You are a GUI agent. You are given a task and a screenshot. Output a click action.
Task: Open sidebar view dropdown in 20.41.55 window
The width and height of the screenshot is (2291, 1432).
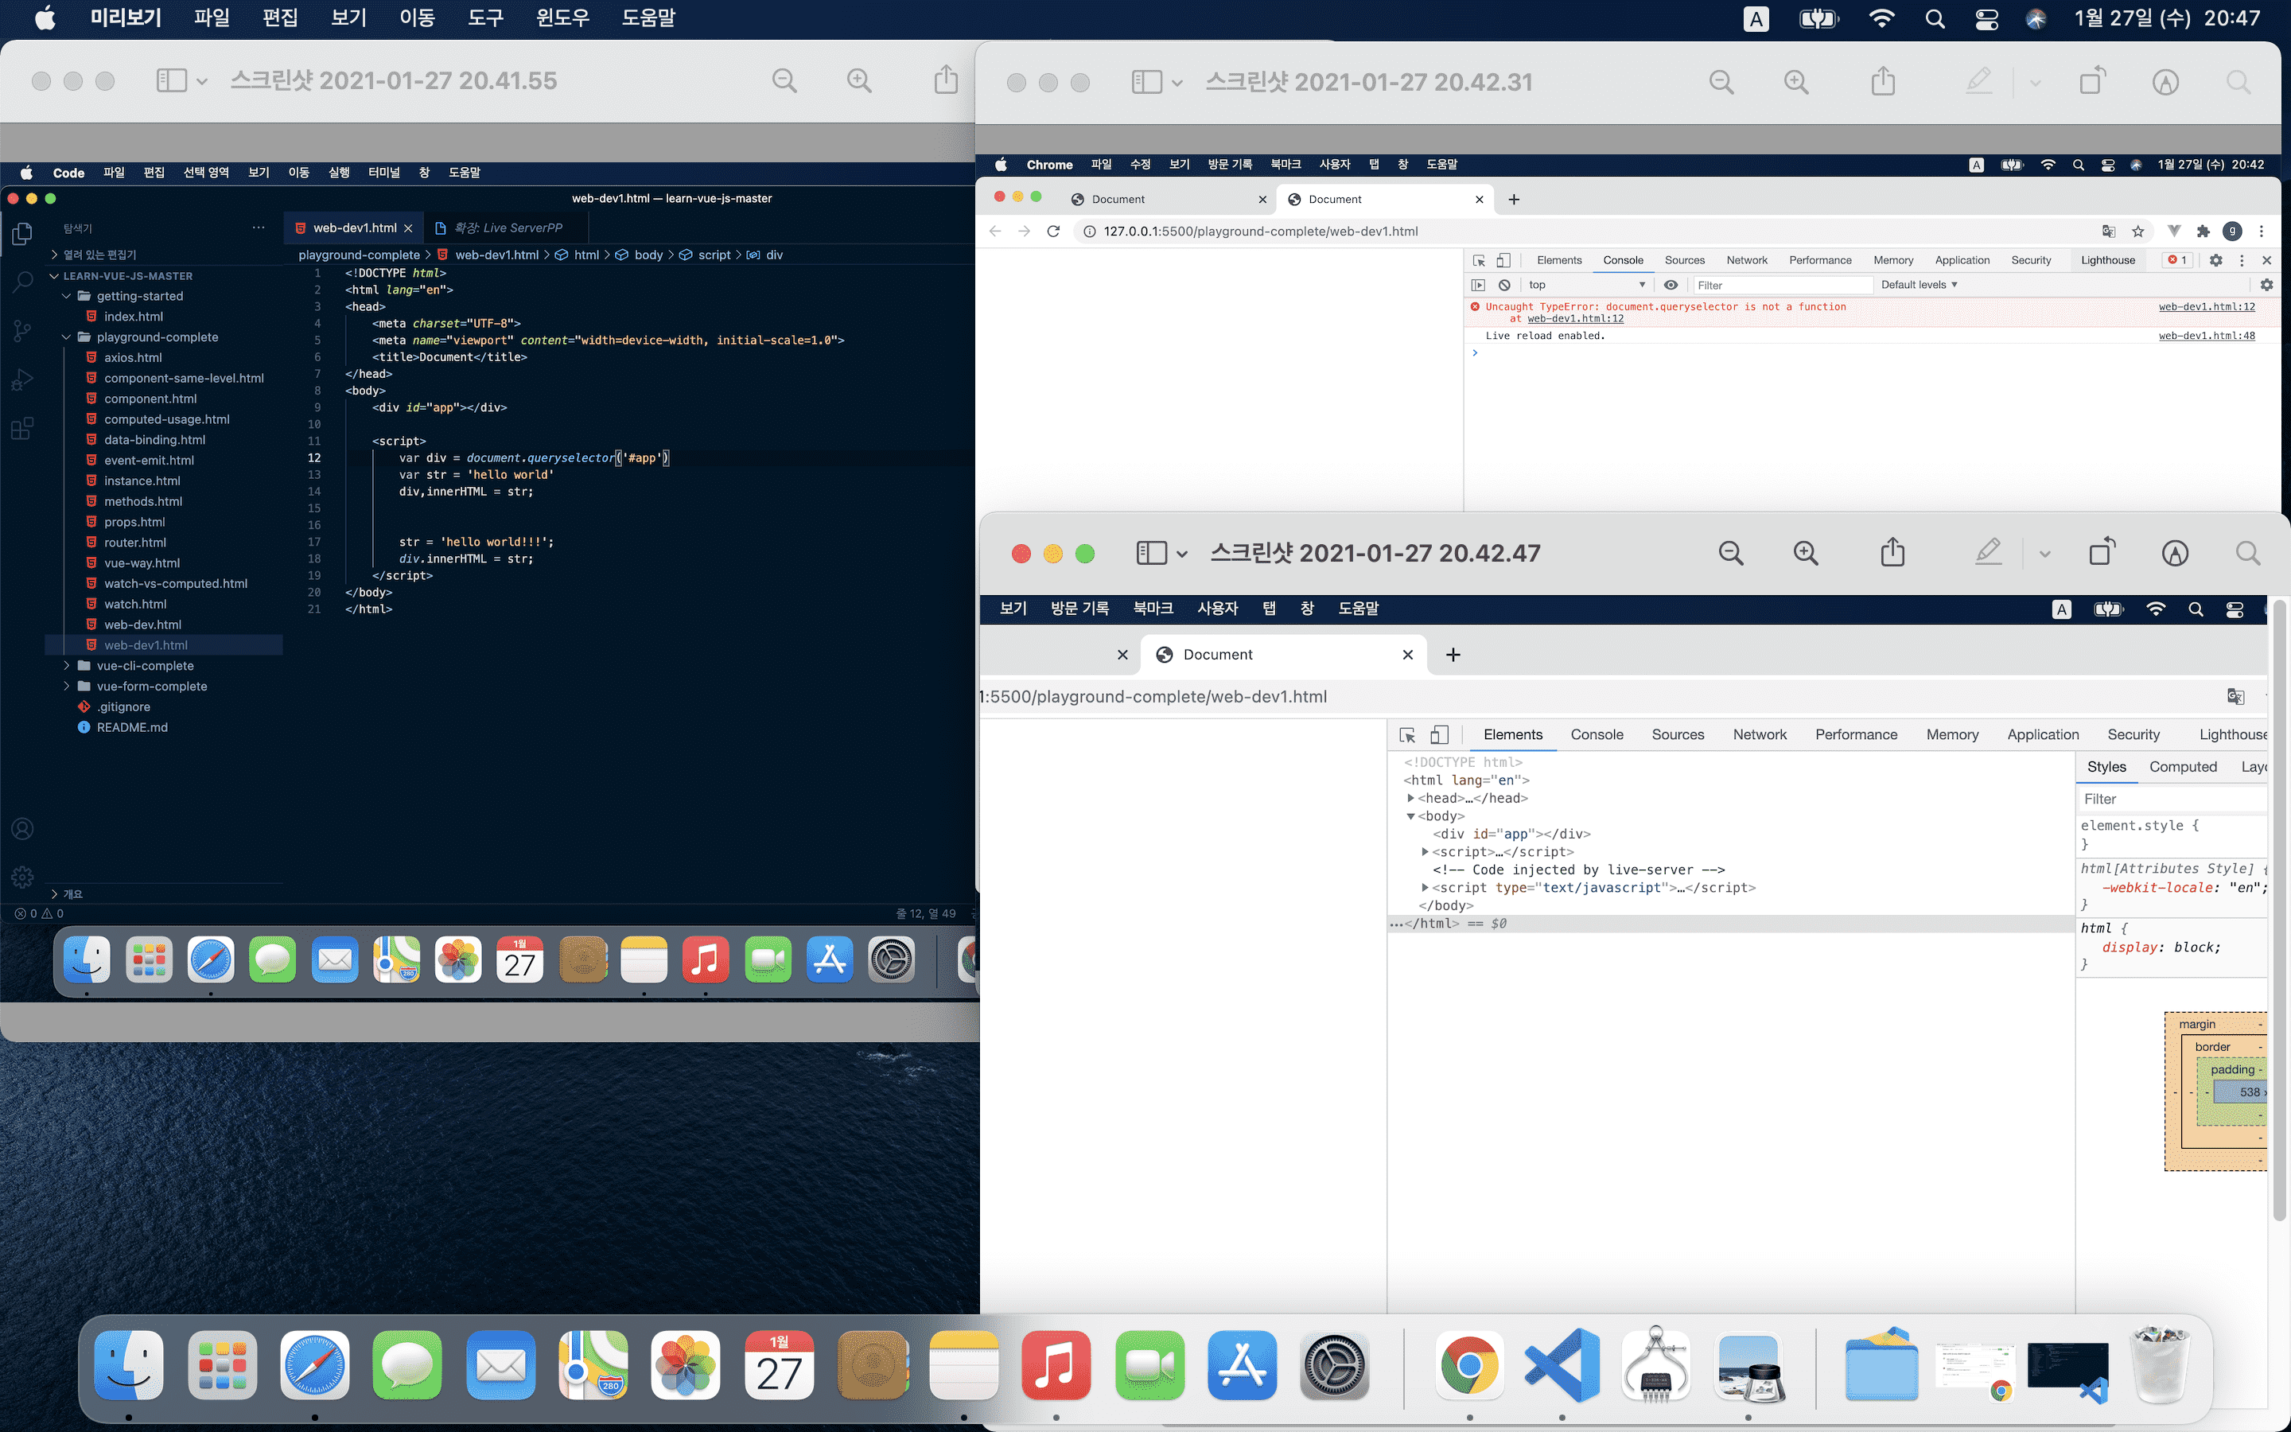click(201, 81)
